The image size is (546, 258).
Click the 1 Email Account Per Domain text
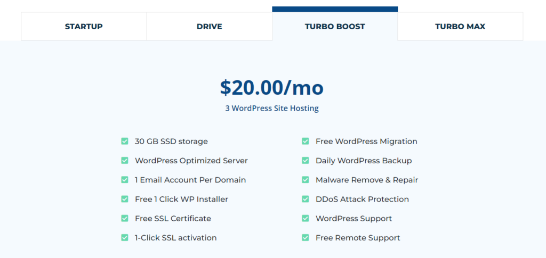click(x=190, y=180)
